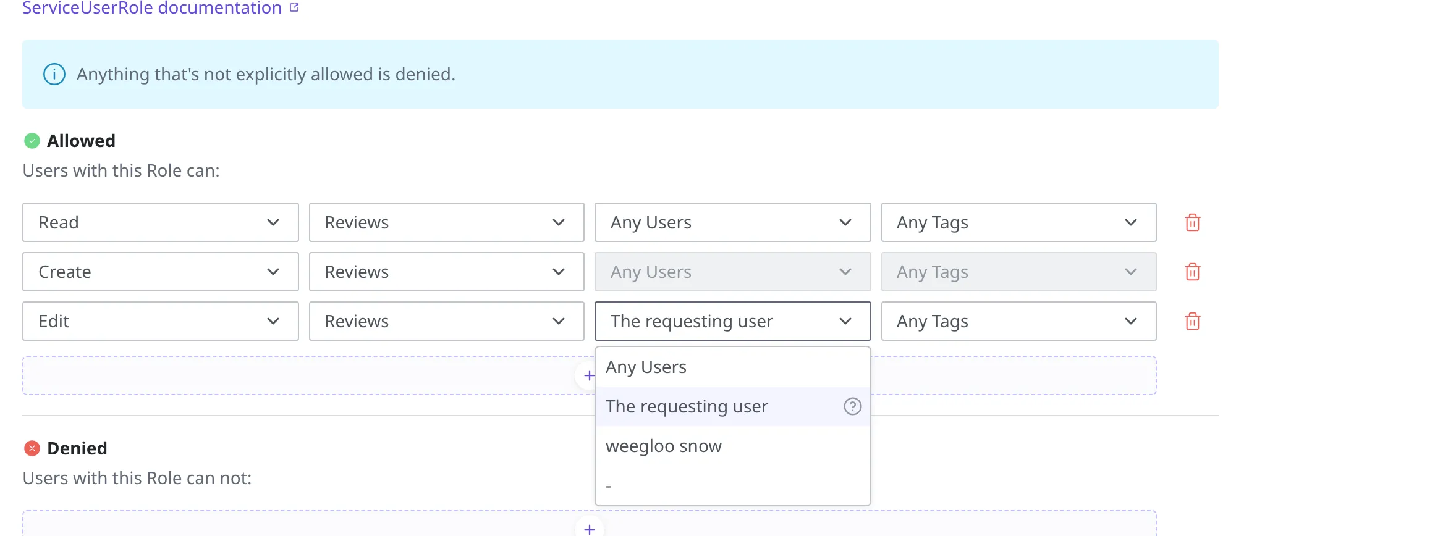Click the green Allowed check icon

(x=32, y=141)
